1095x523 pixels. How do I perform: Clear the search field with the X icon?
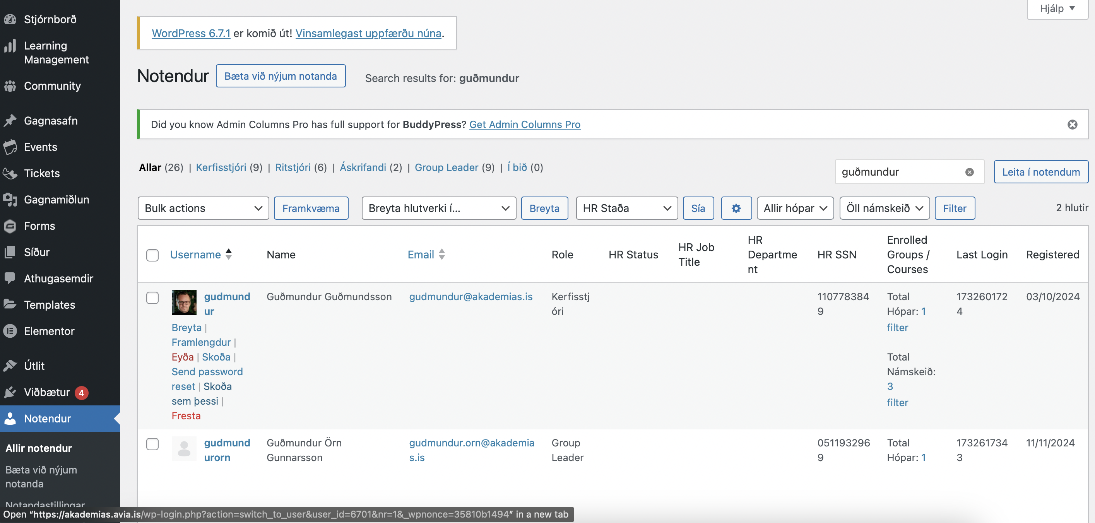pos(969,172)
